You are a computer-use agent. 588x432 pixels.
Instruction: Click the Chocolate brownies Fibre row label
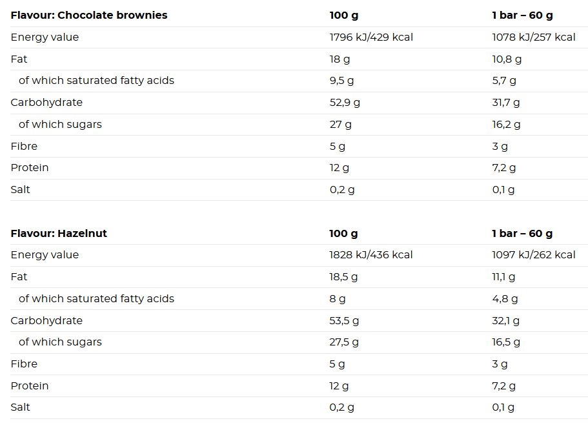coord(24,146)
